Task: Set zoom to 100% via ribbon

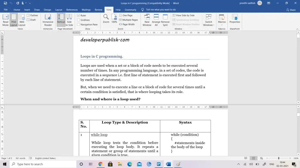Action: 114,19
